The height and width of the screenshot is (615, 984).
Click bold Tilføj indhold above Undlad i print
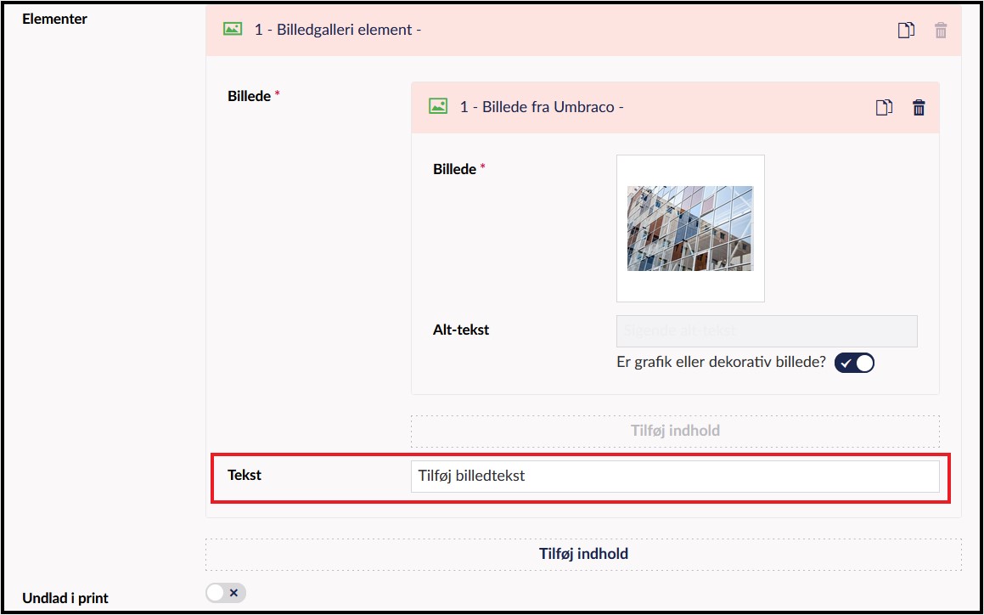coord(583,554)
